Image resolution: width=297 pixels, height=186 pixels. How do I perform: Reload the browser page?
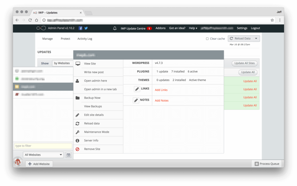pyautogui.click(x=30, y=20)
